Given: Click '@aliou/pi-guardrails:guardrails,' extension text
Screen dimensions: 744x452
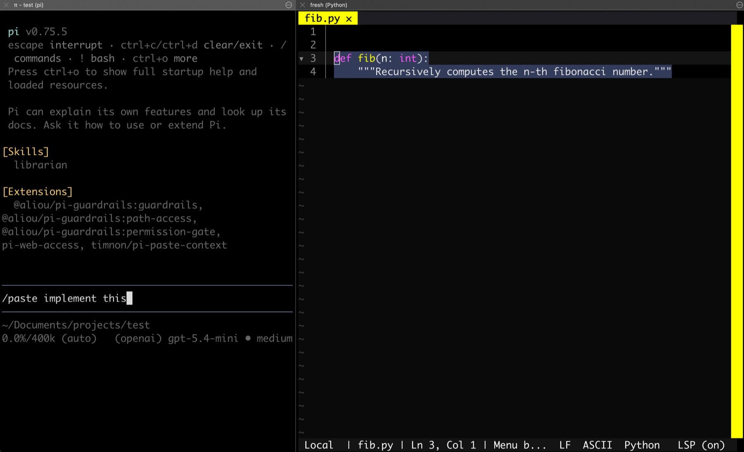Looking at the screenshot, I should pyautogui.click(x=108, y=205).
